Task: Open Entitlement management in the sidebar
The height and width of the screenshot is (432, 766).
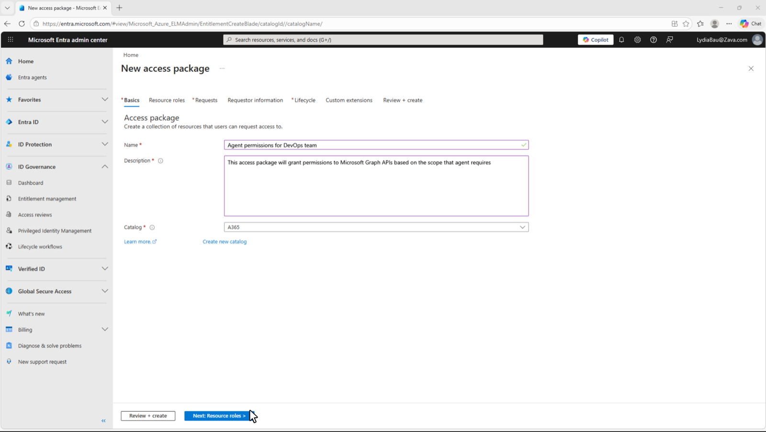Action: tap(47, 199)
